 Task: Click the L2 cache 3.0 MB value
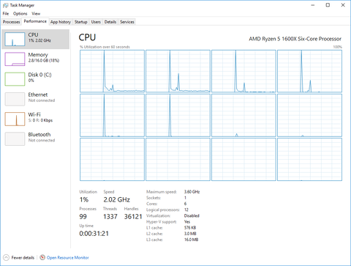(x=190, y=234)
